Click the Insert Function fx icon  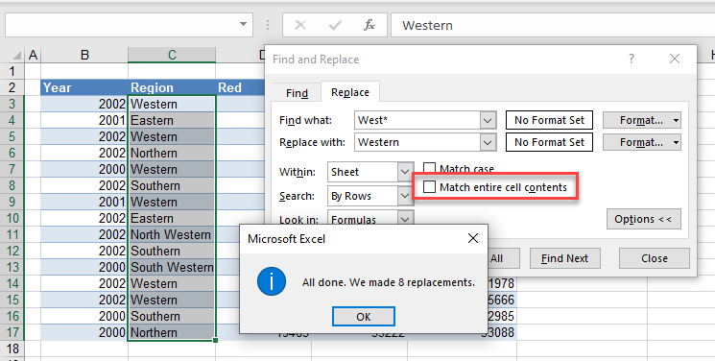369,25
